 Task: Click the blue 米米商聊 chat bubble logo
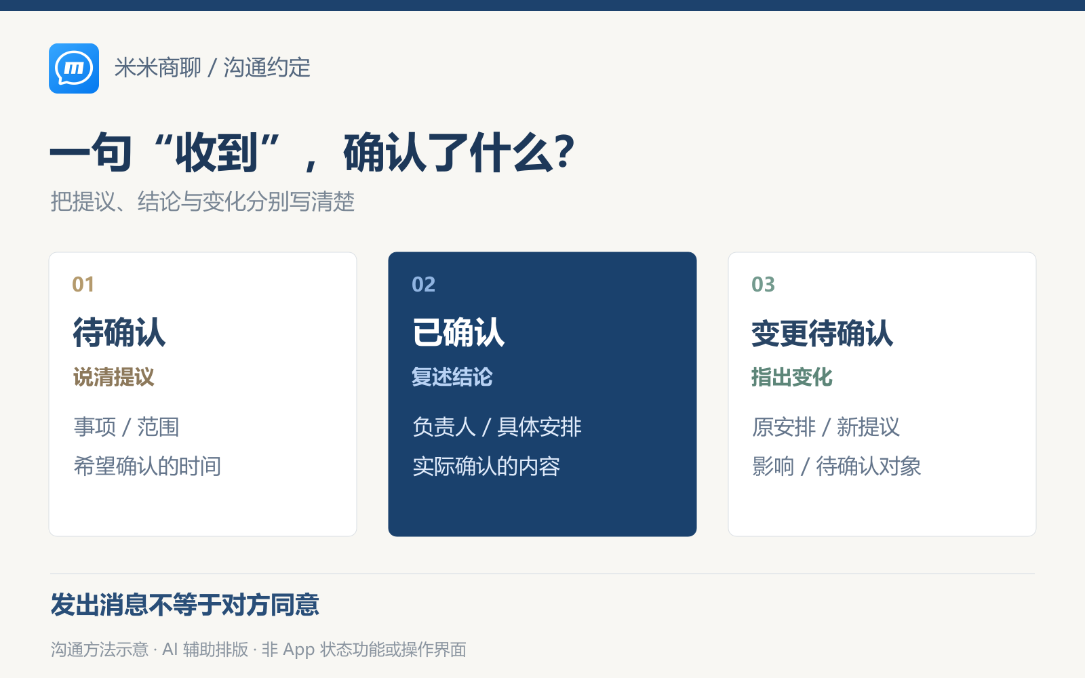[x=74, y=68]
